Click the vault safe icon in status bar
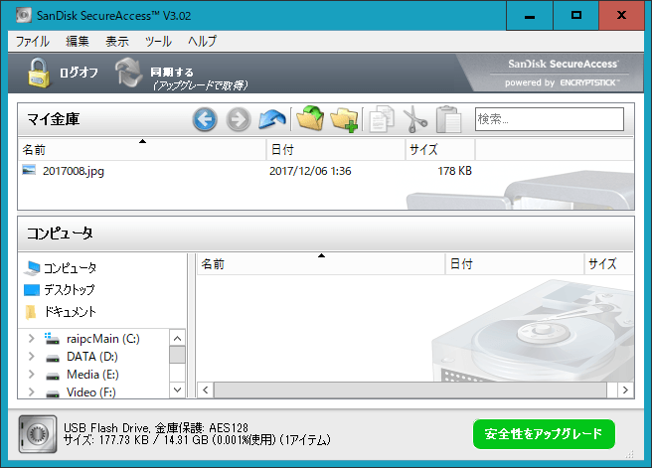This screenshot has height=468, width=652. point(38,434)
